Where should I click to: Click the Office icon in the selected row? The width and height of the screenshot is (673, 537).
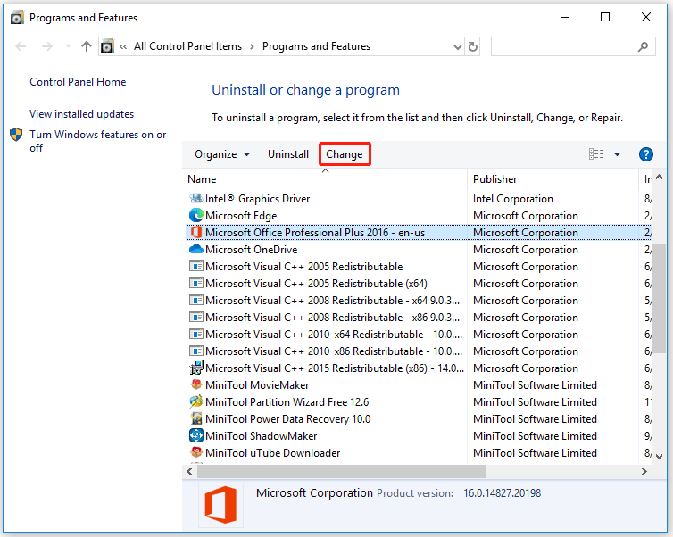[196, 233]
